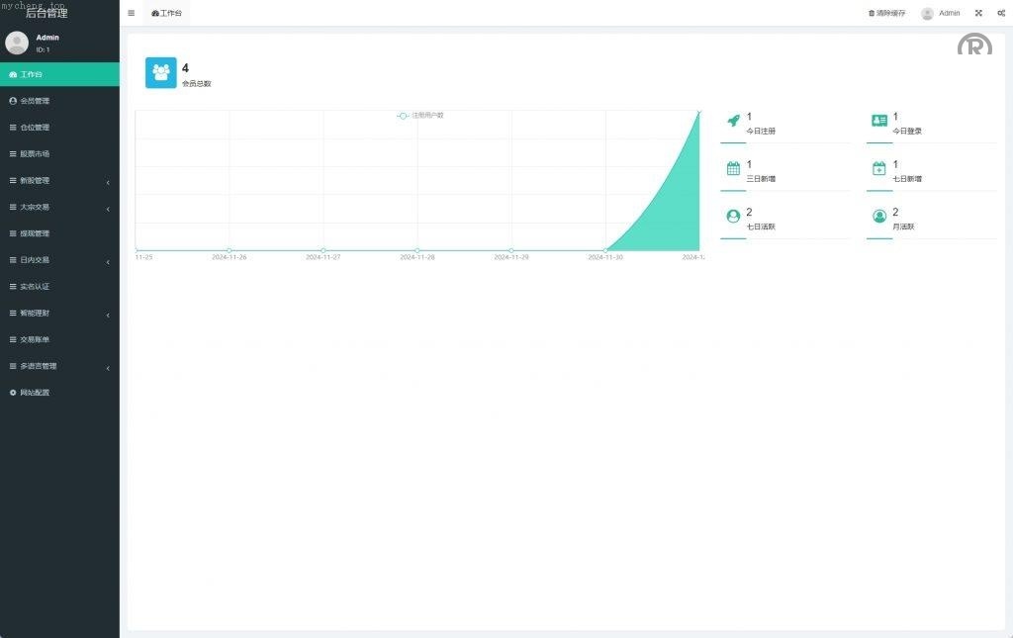Click the rocket icon for 今日注册

pos(733,121)
